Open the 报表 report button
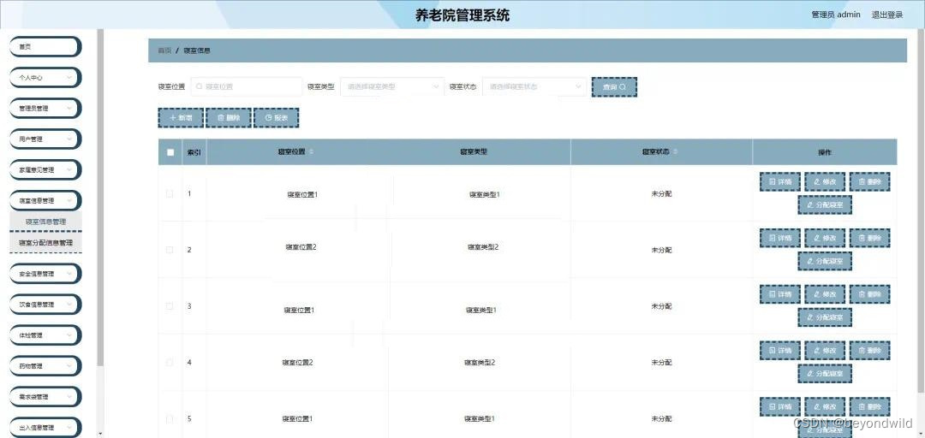 click(x=276, y=118)
